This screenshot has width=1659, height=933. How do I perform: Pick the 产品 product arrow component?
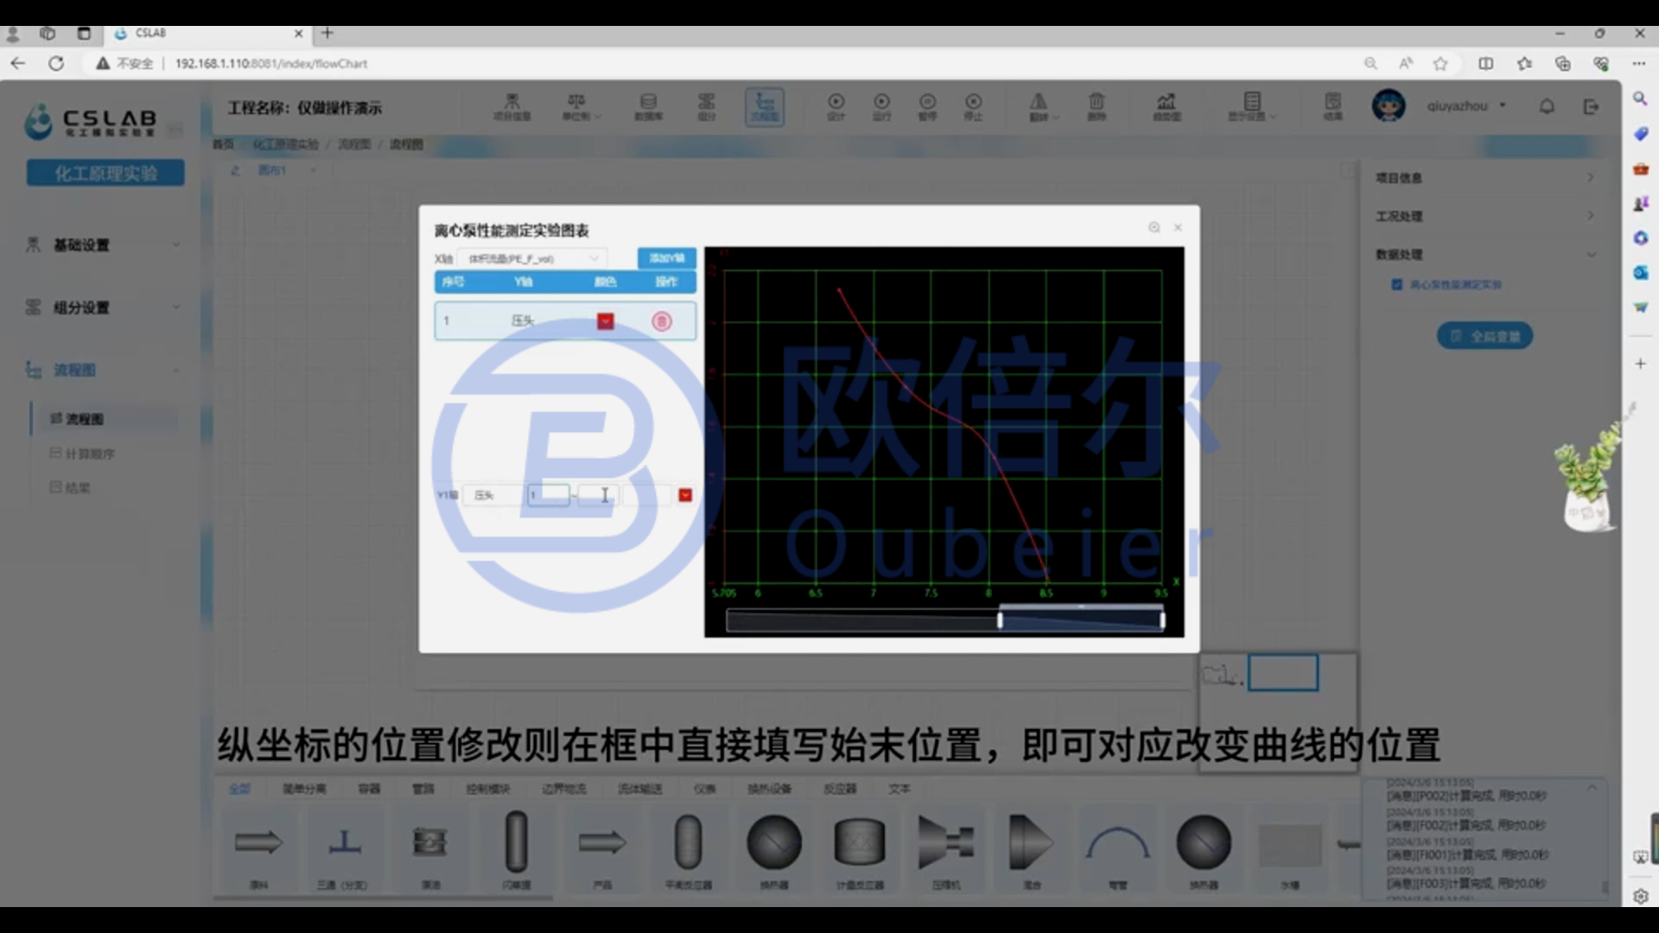[x=602, y=850]
